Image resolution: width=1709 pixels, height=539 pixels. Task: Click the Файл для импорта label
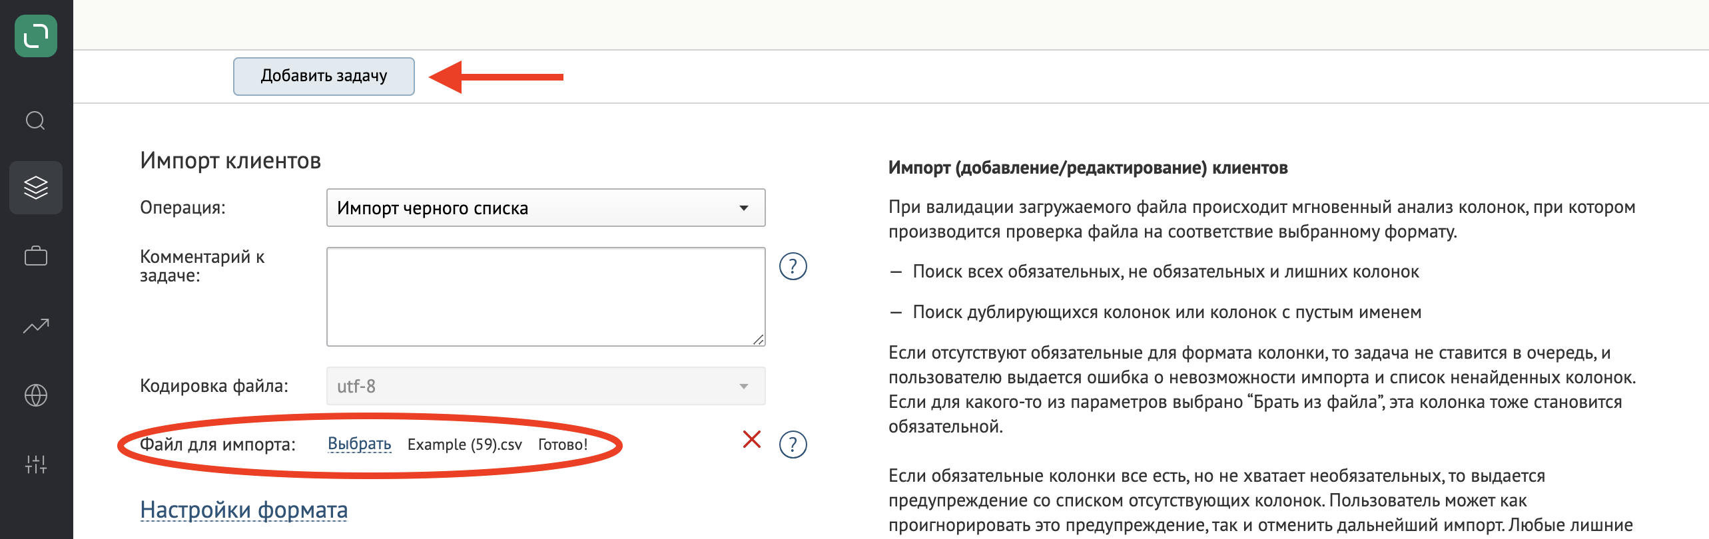[218, 445]
